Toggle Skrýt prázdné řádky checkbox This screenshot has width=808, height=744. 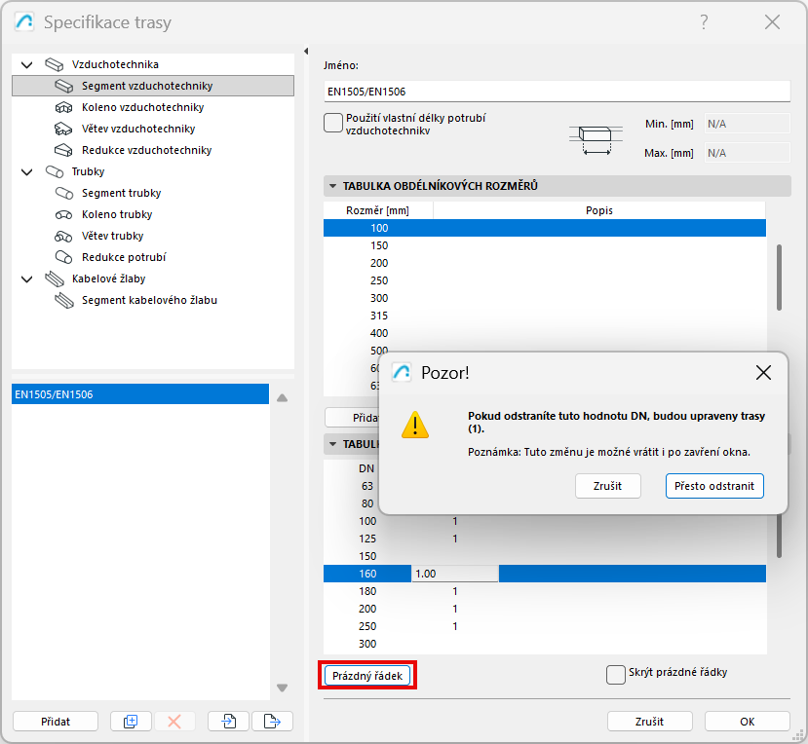[x=615, y=675]
